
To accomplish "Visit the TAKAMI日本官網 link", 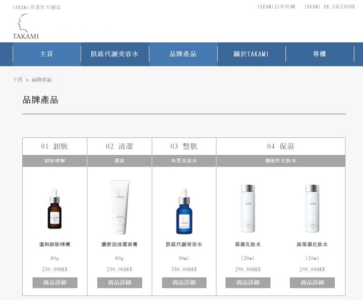I will [x=276, y=7].
